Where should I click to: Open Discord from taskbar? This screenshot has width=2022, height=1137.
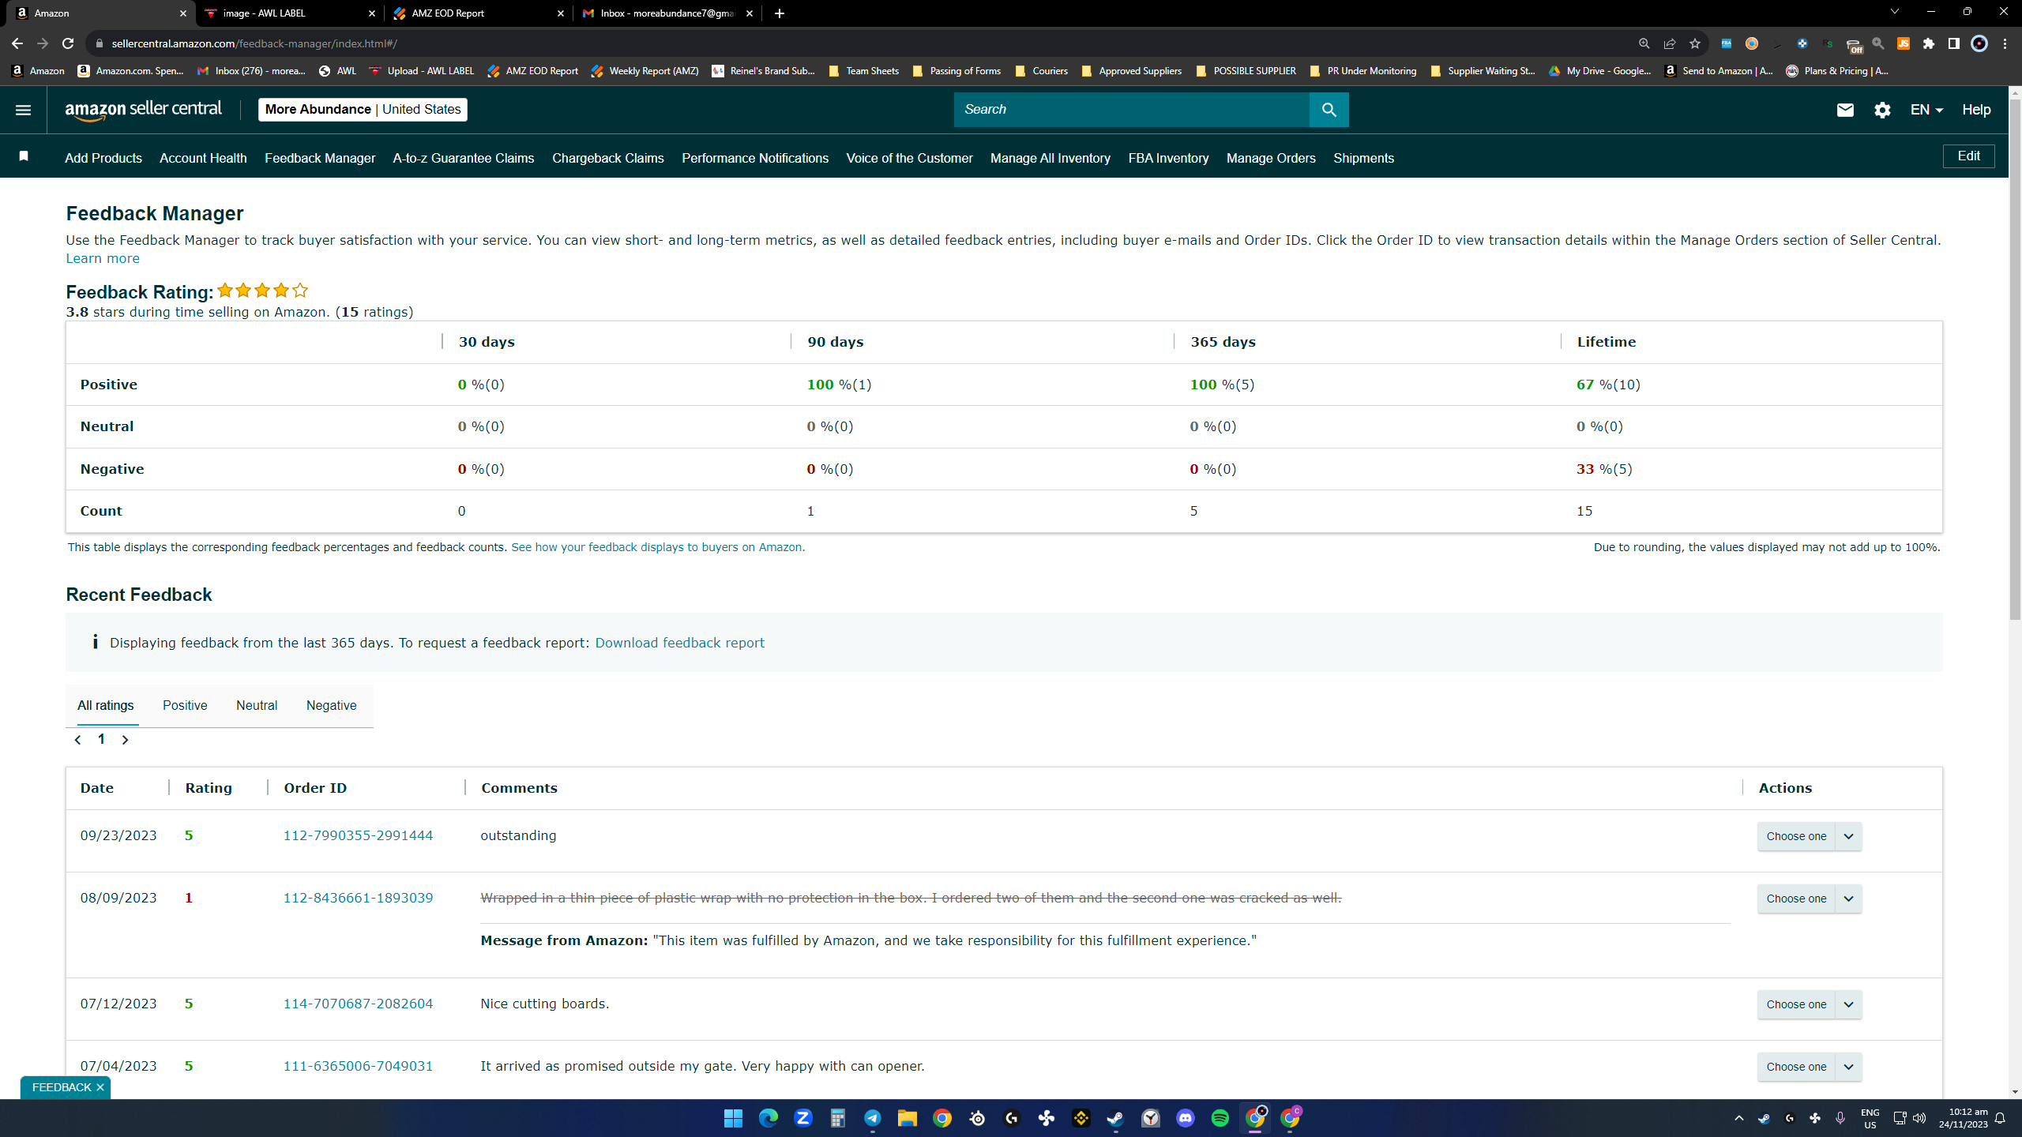point(1186,1118)
